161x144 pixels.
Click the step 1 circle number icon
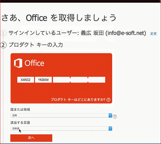3,33
